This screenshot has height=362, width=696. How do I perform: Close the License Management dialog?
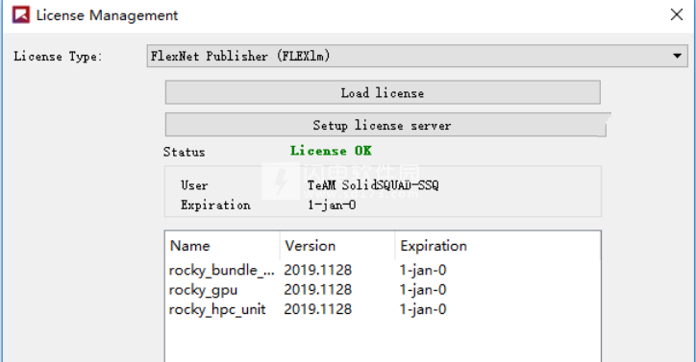point(677,14)
